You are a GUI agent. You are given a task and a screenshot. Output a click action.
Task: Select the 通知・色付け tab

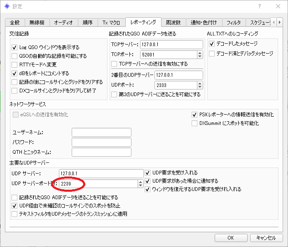pyautogui.click(x=204, y=23)
